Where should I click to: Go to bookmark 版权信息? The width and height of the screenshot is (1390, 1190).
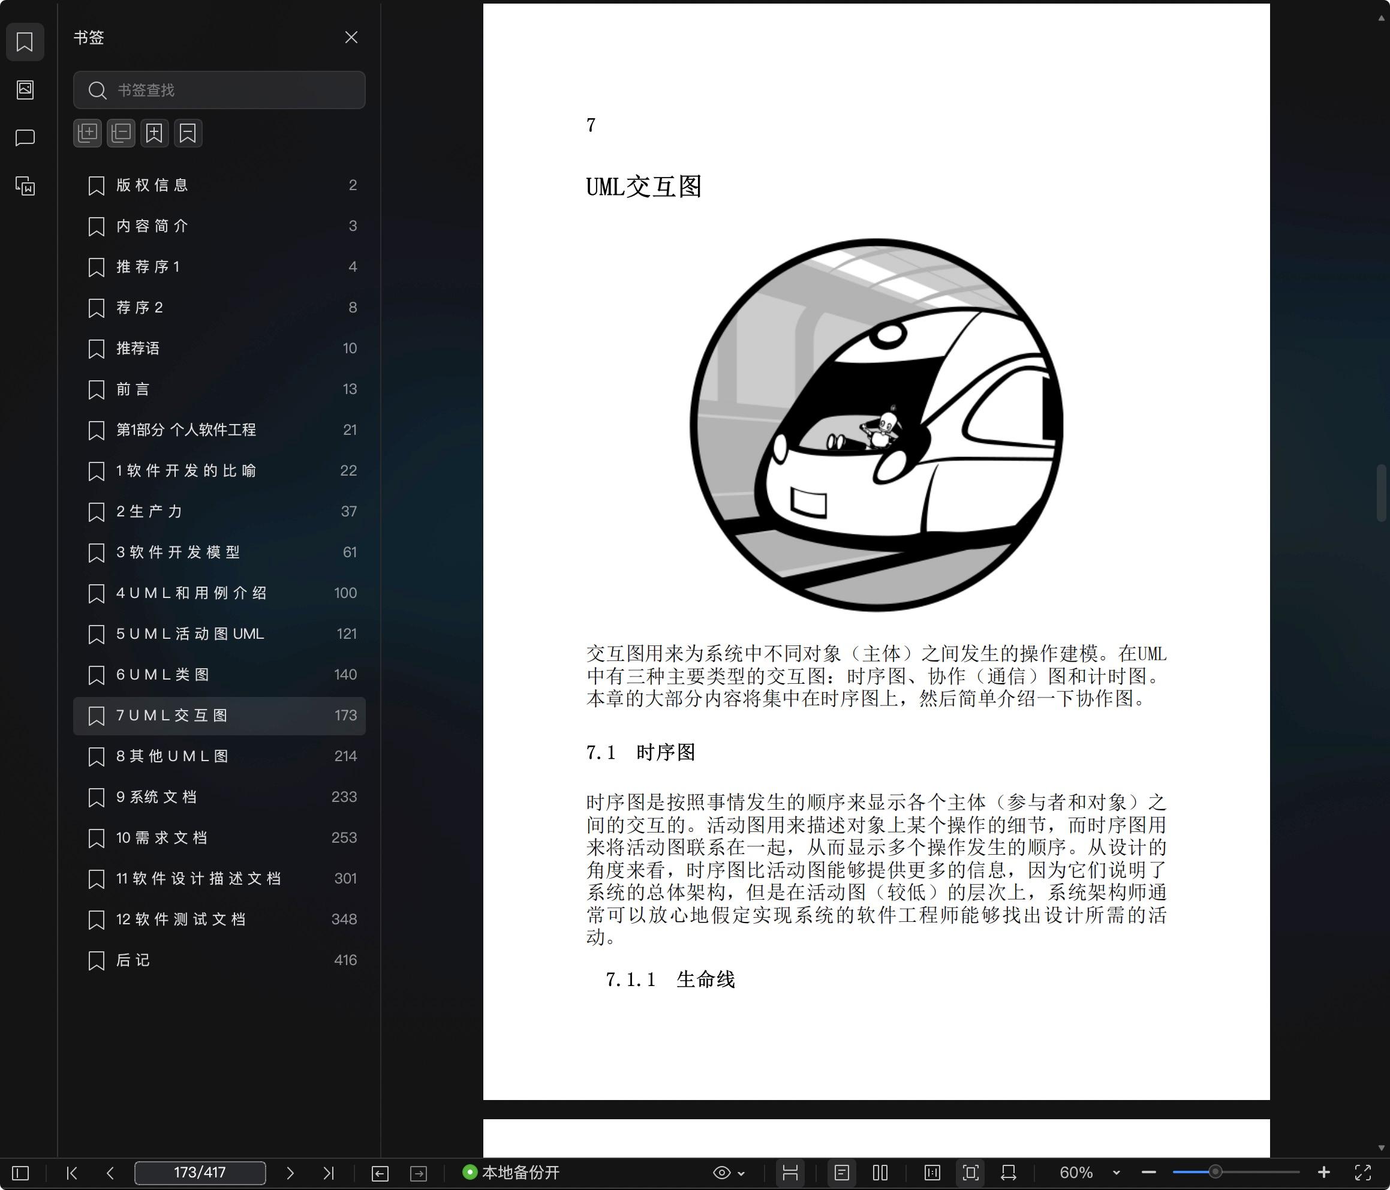pyautogui.click(x=219, y=185)
